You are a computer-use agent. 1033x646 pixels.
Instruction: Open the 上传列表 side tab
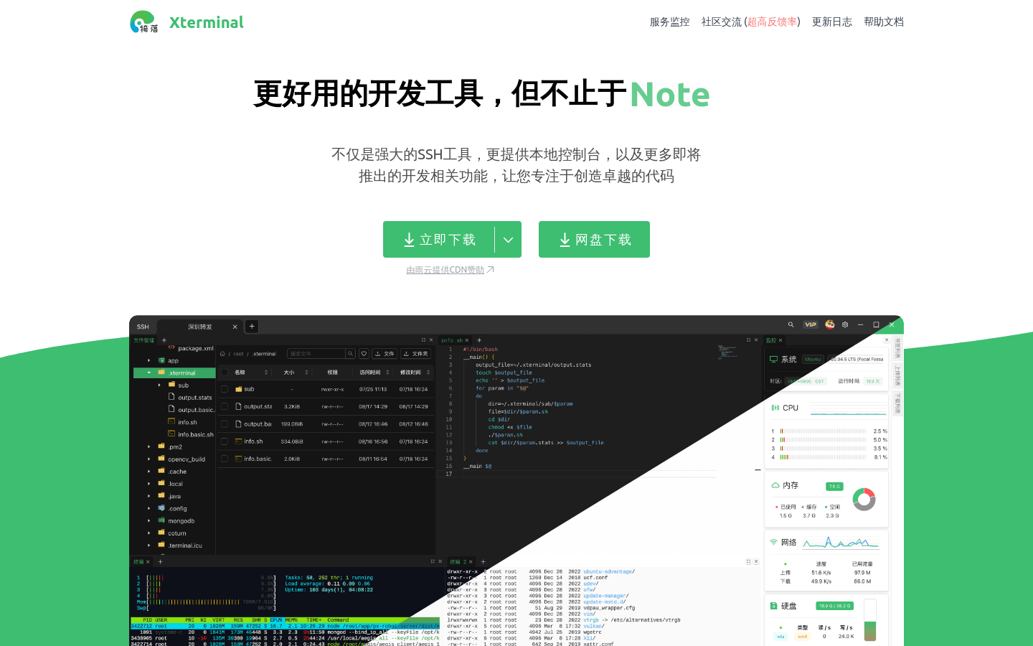pos(897,376)
